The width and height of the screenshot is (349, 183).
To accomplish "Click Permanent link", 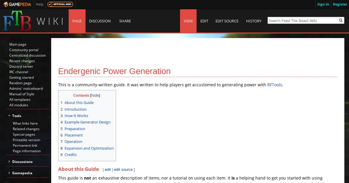I will pos(25,145).
